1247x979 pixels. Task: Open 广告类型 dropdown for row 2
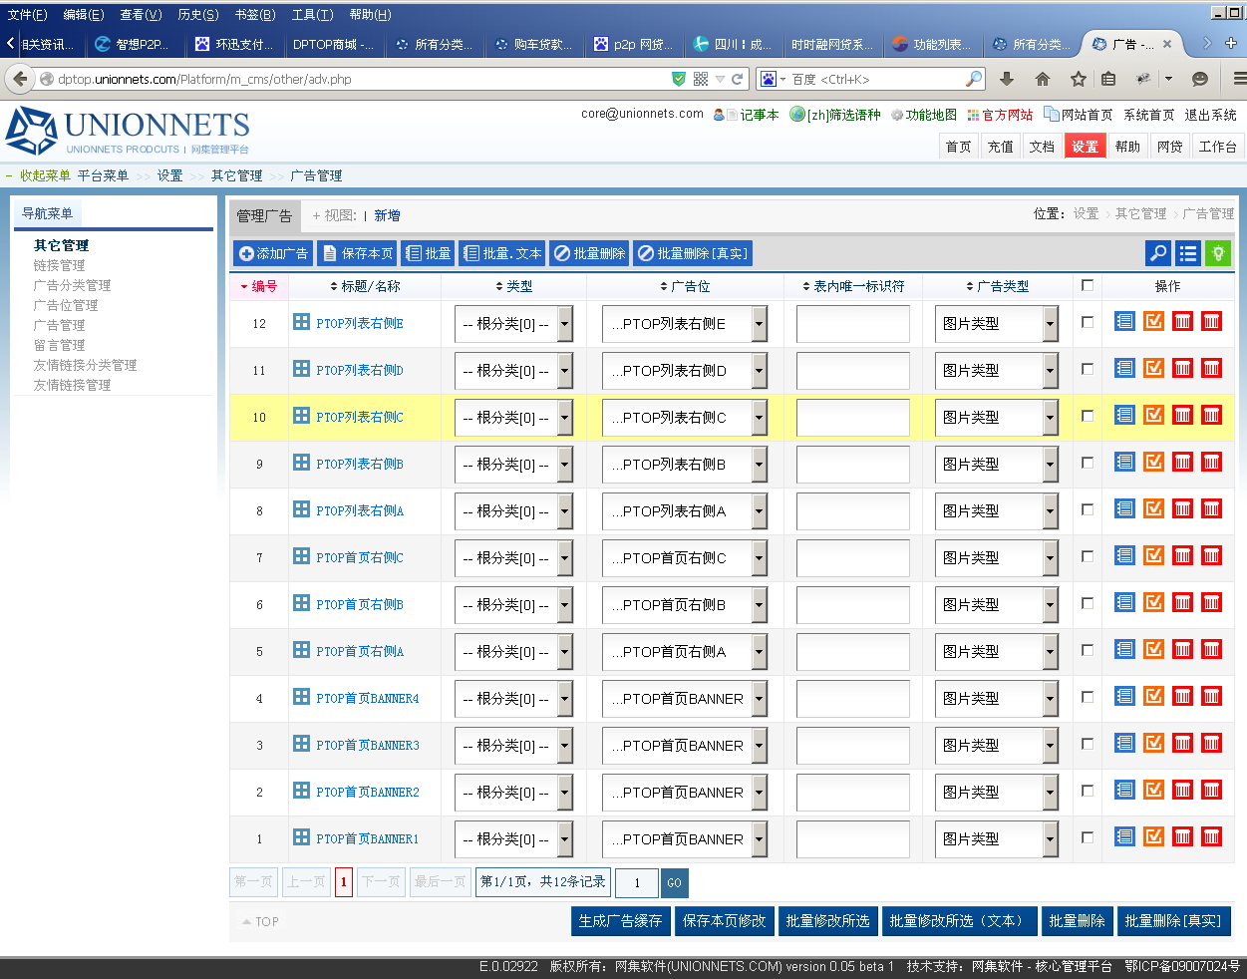(1050, 793)
